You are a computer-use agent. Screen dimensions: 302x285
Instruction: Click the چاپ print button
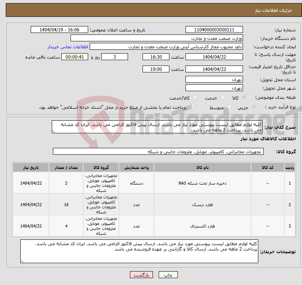[168, 275]
